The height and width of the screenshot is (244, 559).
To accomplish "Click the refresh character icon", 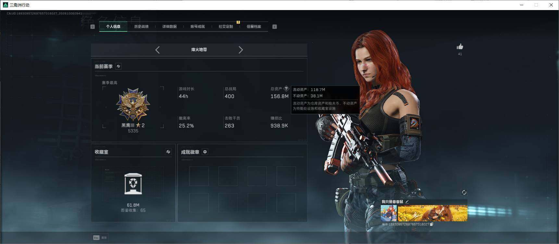I will coord(464,192).
